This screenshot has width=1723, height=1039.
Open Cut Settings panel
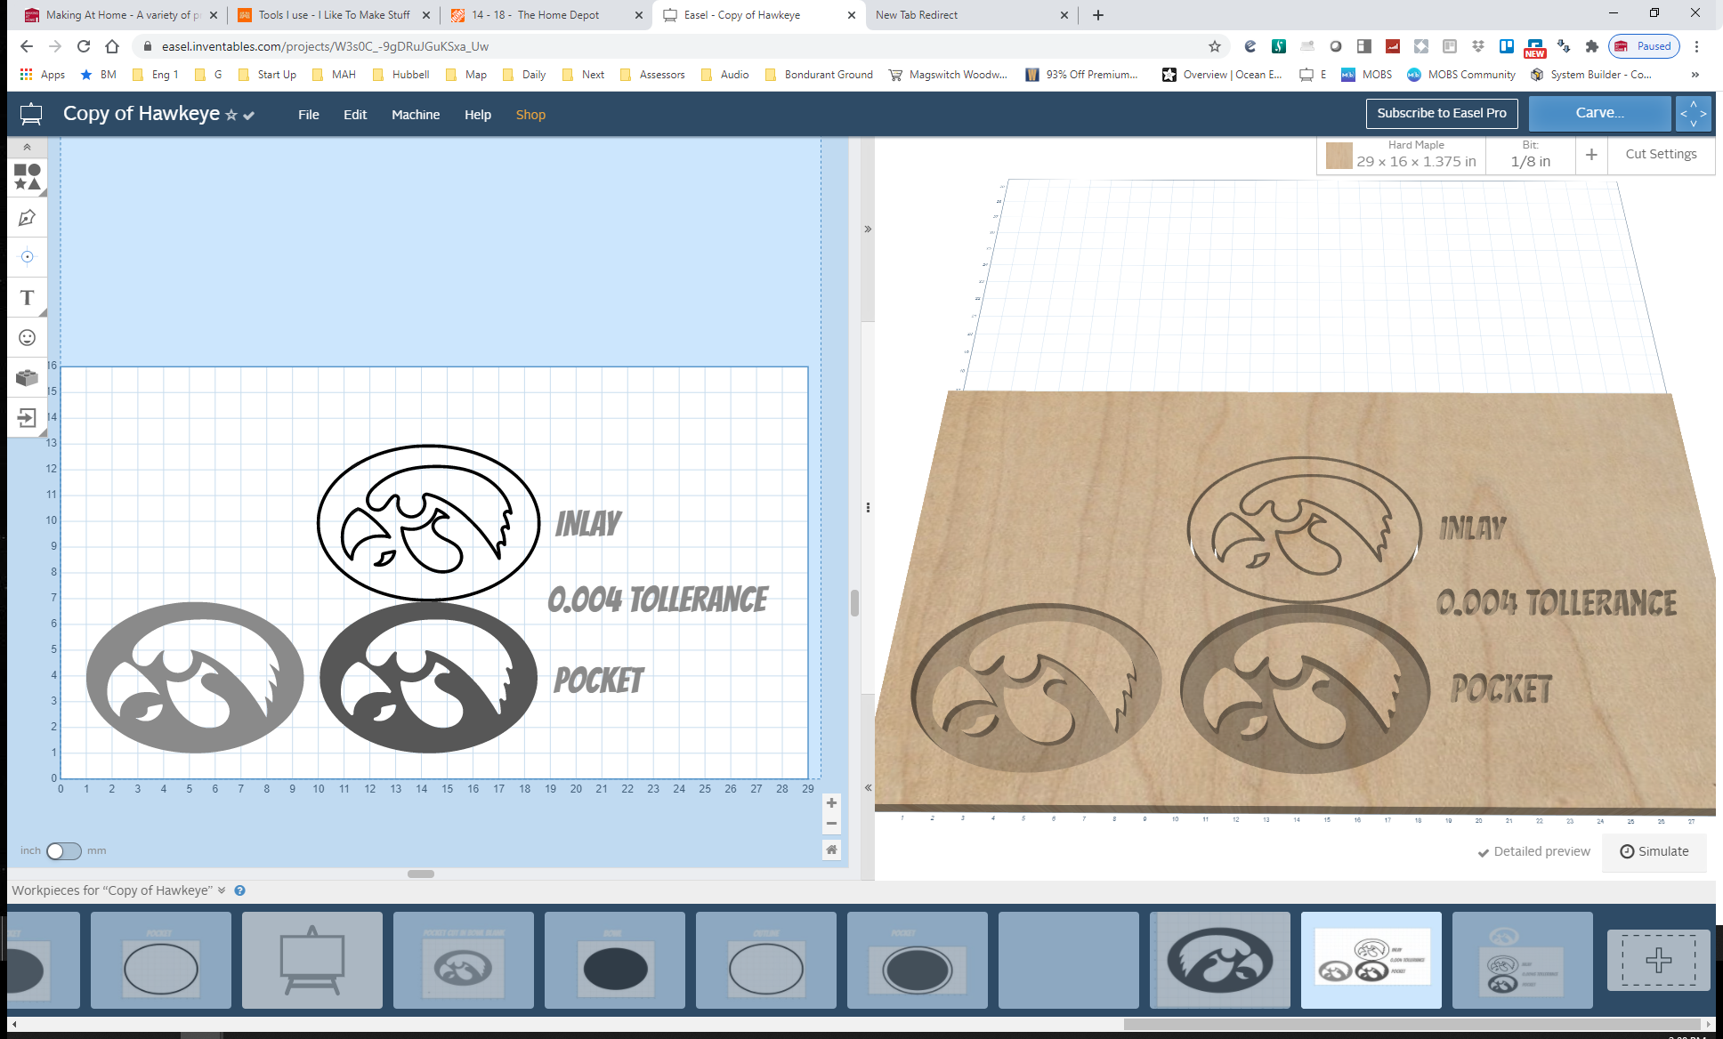coord(1661,154)
